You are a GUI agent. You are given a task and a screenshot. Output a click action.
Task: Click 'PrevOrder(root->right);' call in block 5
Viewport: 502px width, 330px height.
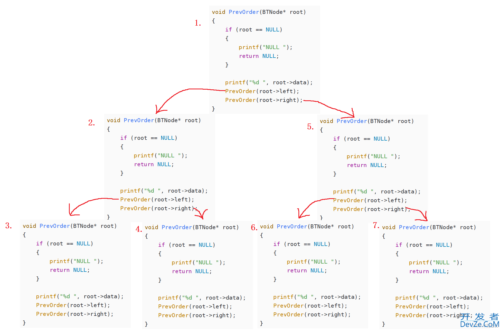[372, 209]
